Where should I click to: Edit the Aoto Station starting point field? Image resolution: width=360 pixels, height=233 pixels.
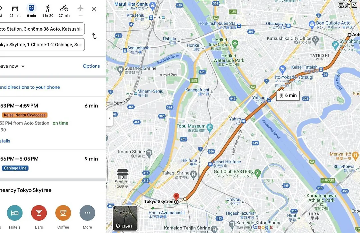point(42,29)
